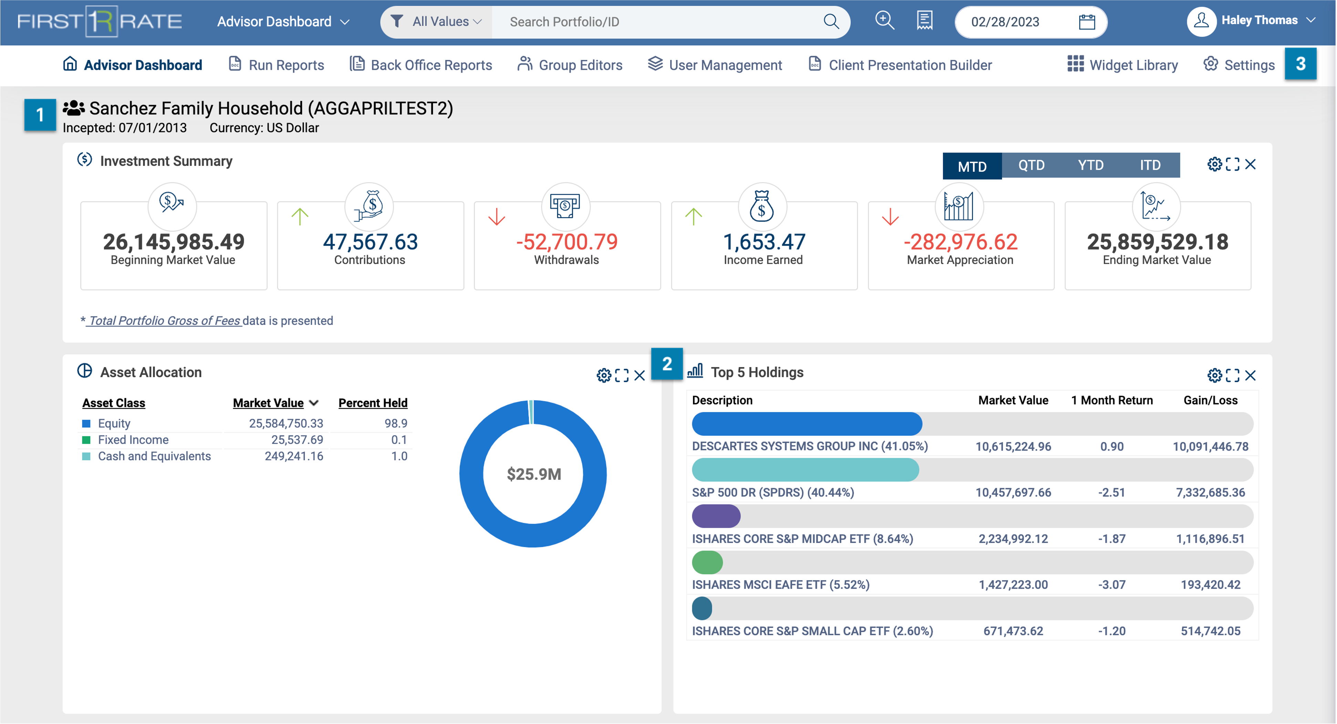The height and width of the screenshot is (724, 1337).
Task: Expand Asset Allocation widget to fullscreen
Action: point(622,375)
